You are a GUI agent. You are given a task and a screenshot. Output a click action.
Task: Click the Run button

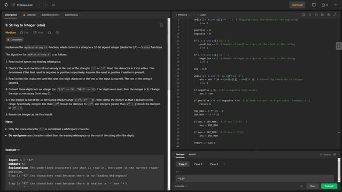(313, 186)
